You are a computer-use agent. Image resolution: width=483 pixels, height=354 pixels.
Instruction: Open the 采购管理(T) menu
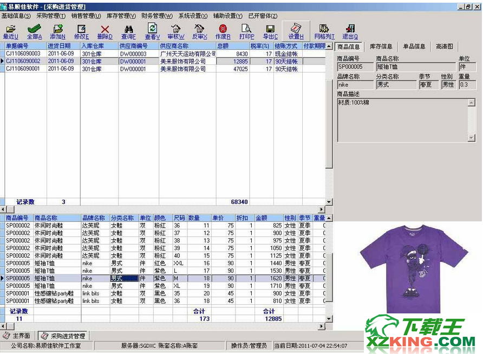point(51,16)
